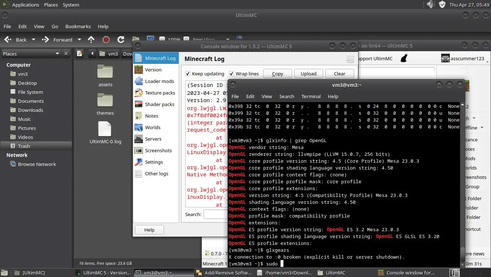Click the Upload button in the Minecraft Log

pos(308,74)
